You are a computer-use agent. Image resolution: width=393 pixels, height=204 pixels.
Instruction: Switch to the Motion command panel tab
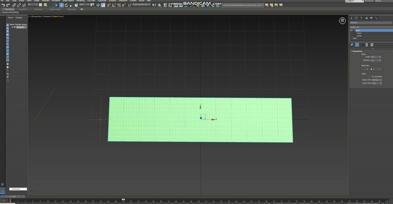(366, 18)
